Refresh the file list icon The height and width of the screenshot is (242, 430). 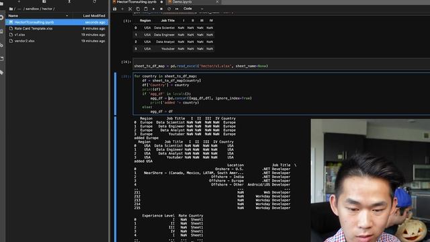94,1
